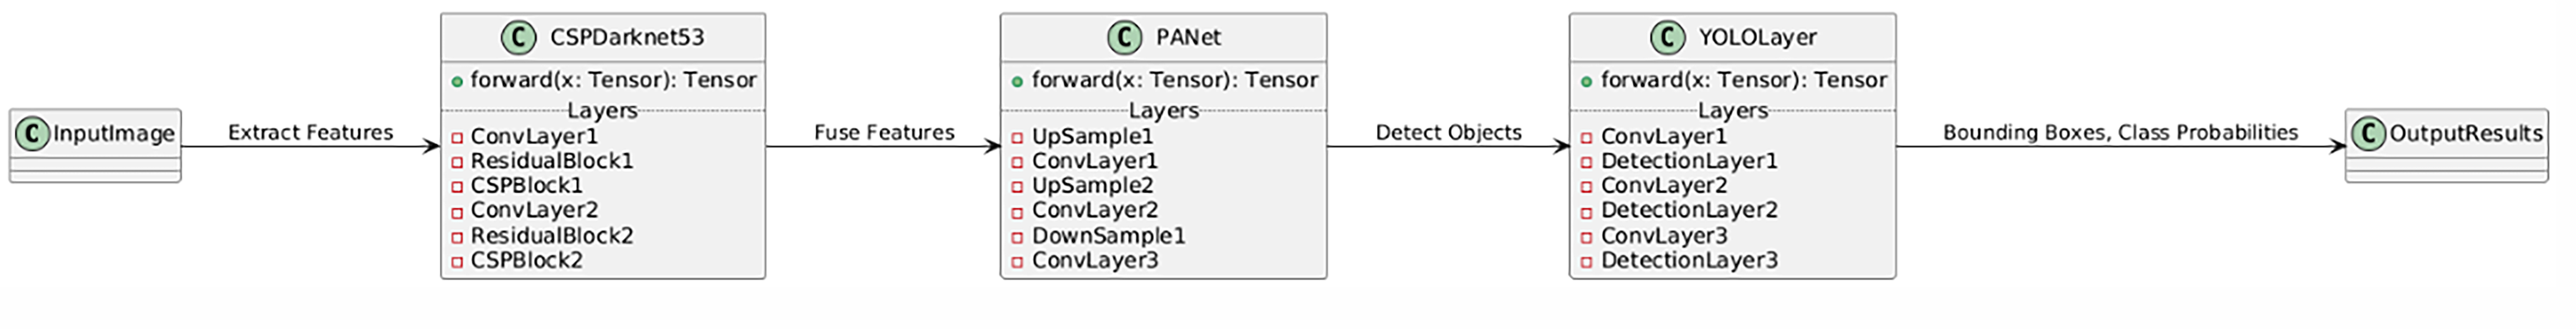The width and height of the screenshot is (2576, 329).
Task: Click the green dot beside PANet forward method
Action: point(1018,82)
